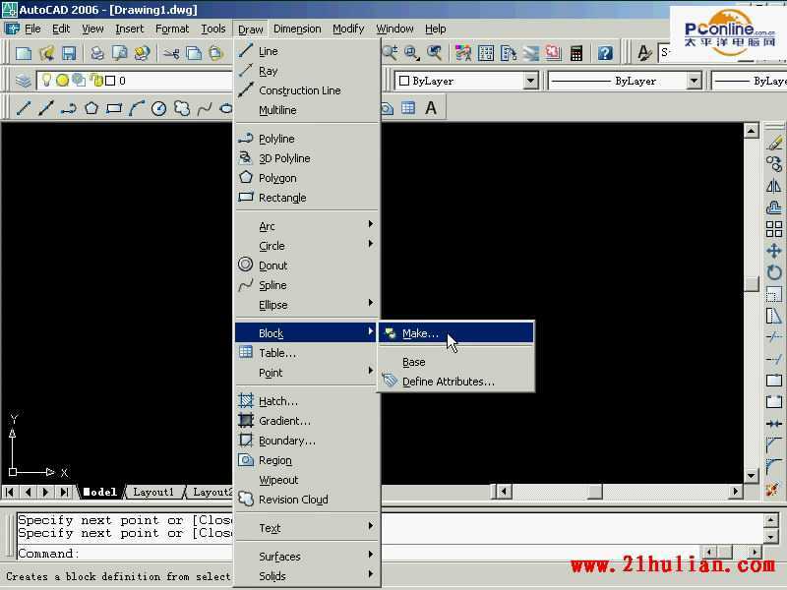Click the New drawing toolbar icon
Image resolution: width=787 pixels, height=590 pixels.
coord(24,53)
